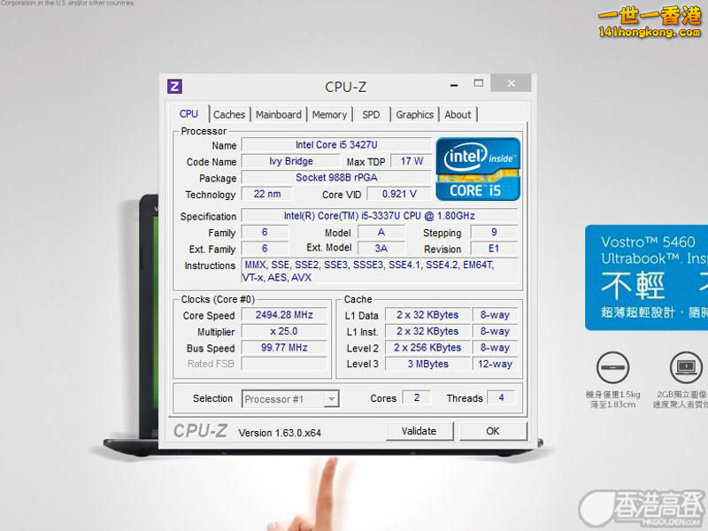This screenshot has height=531, width=708.
Task: Close the CPU-Z window
Action: (511, 84)
